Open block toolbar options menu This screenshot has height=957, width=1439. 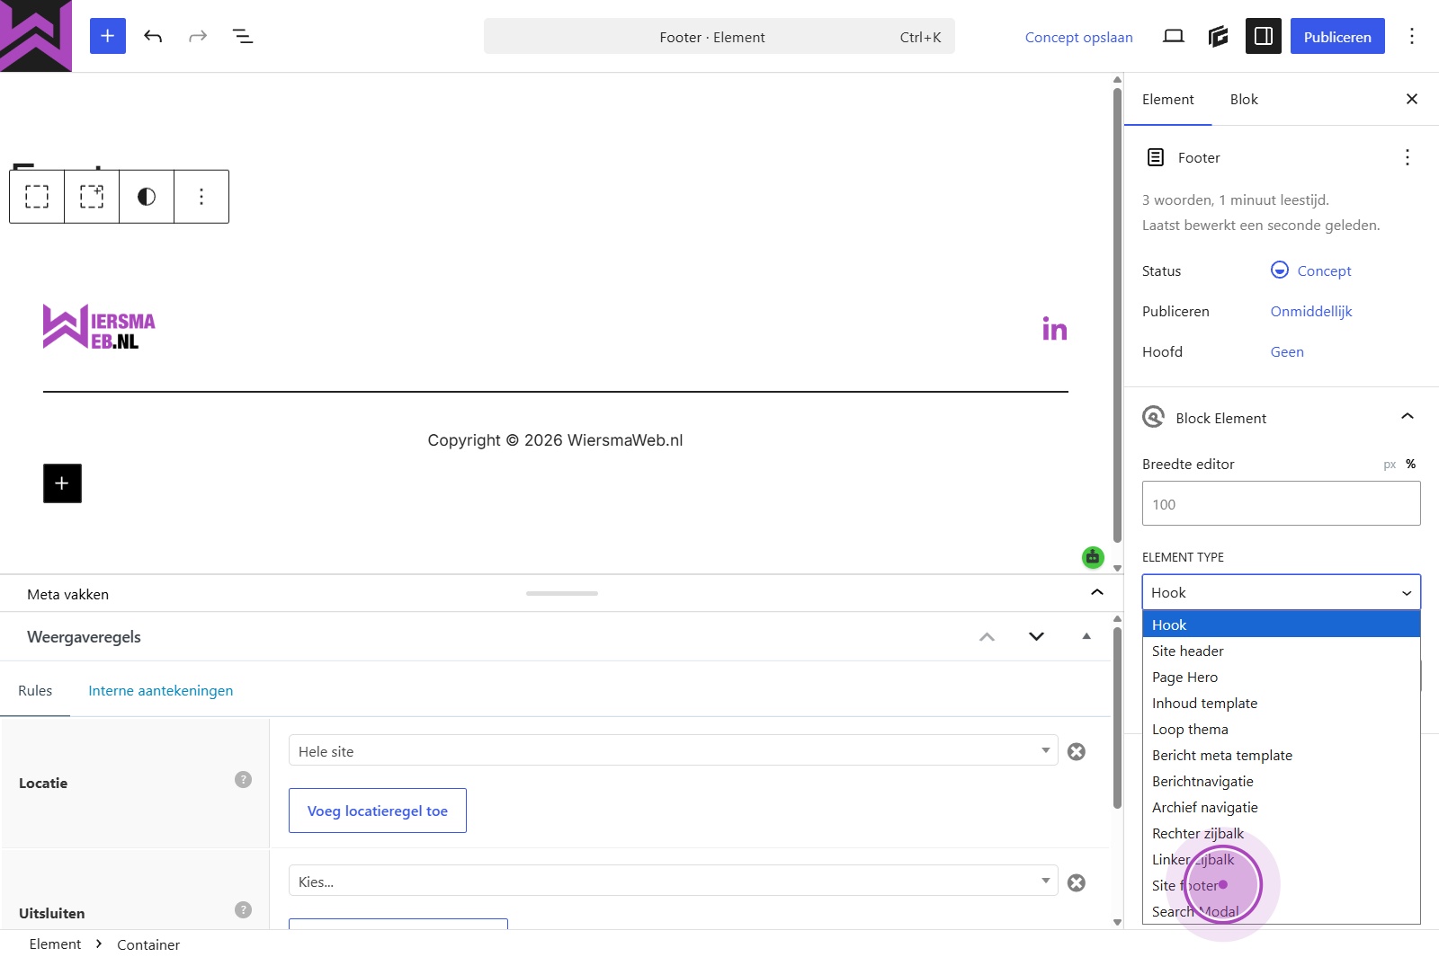(201, 196)
